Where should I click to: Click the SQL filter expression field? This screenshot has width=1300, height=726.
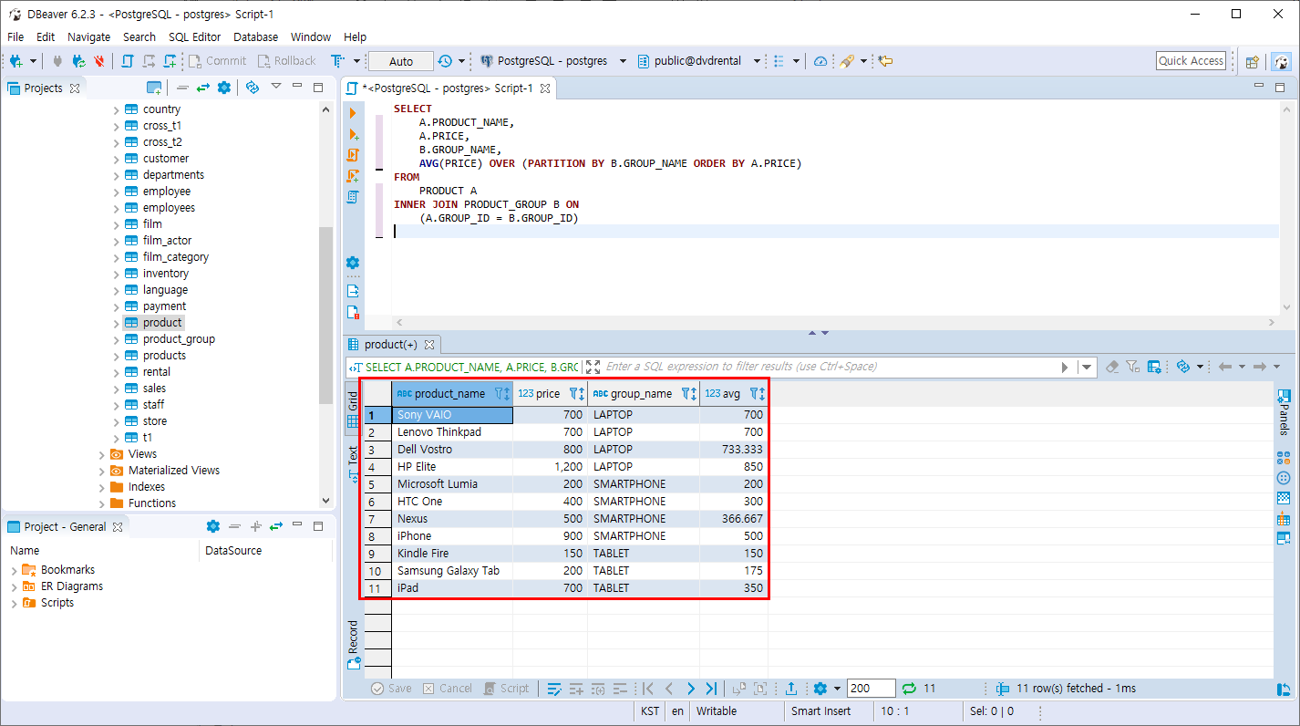(831, 367)
